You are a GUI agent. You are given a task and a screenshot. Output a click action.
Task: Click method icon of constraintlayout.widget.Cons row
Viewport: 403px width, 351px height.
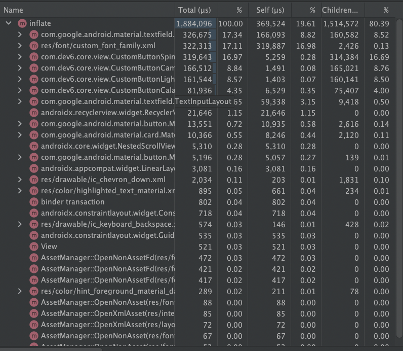[34, 213]
